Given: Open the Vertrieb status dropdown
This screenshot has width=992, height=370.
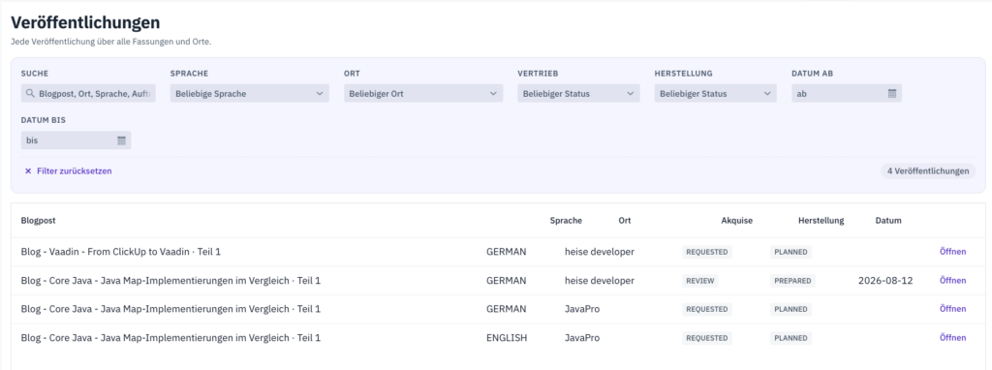Looking at the screenshot, I should click(578, 94).
